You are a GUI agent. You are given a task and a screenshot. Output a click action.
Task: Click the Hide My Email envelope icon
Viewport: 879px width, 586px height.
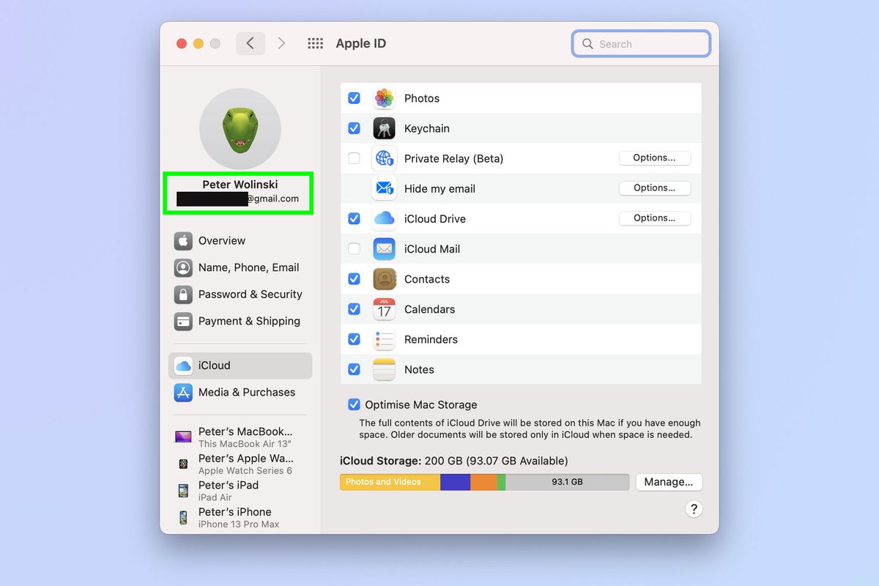click(x=384, y=188)
